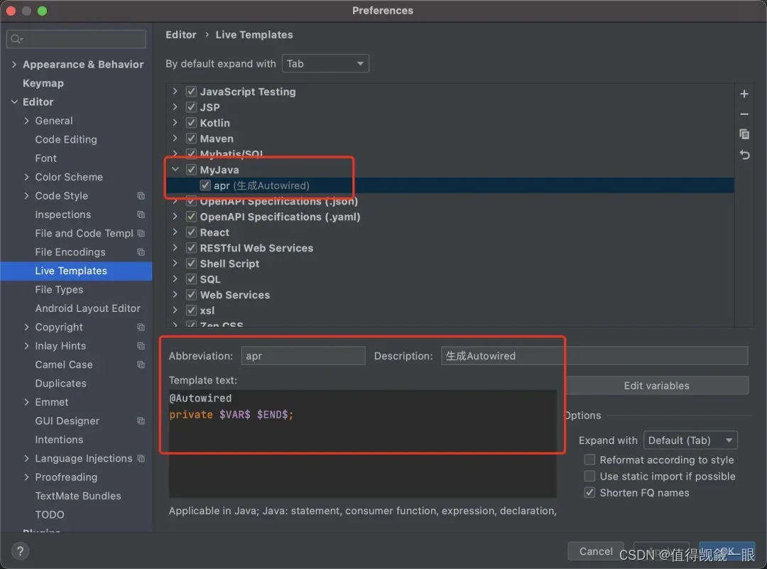Click project-level icon beside Camel Case

(x=141, y=364)
